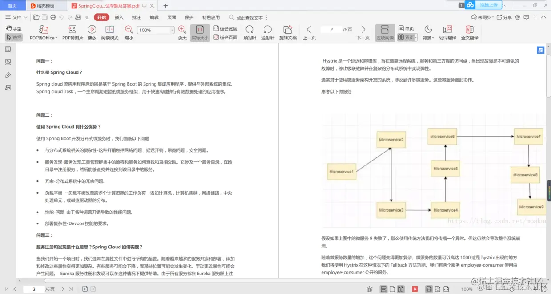Viewport: 551px width, 294px height.
Task: Rotate view clockwise (顺时针)
Action: (x=250, y=33)
